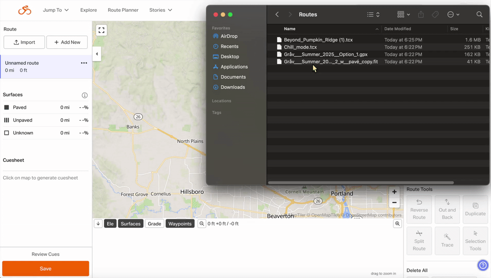Viewport: 491px width, 278px height.
Task: Collapse the elevation panel with down arrow
Action: click(x=98, y=224)
